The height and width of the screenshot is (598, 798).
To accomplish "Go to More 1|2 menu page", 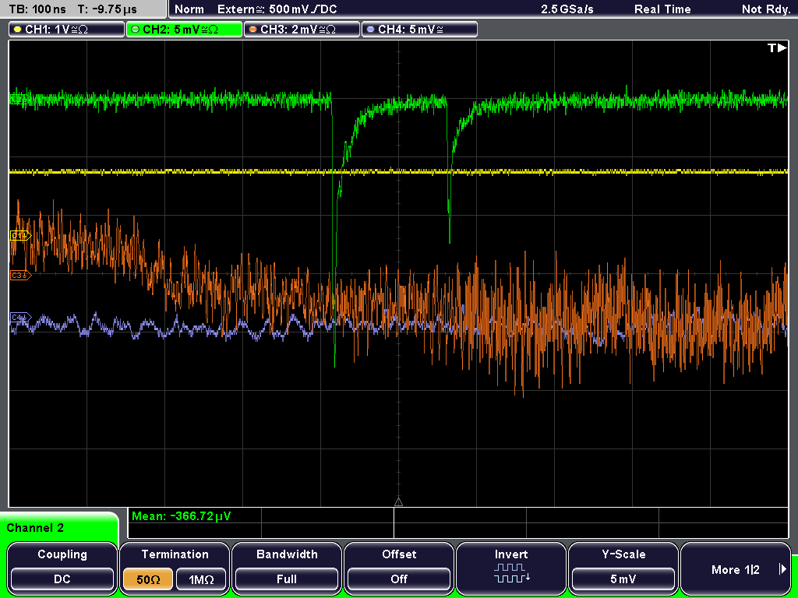I will click(x=736, y=569).
